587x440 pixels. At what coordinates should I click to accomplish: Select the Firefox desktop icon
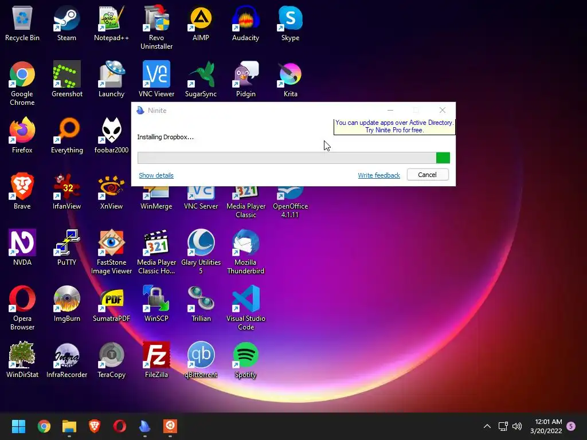pos(22,135)
